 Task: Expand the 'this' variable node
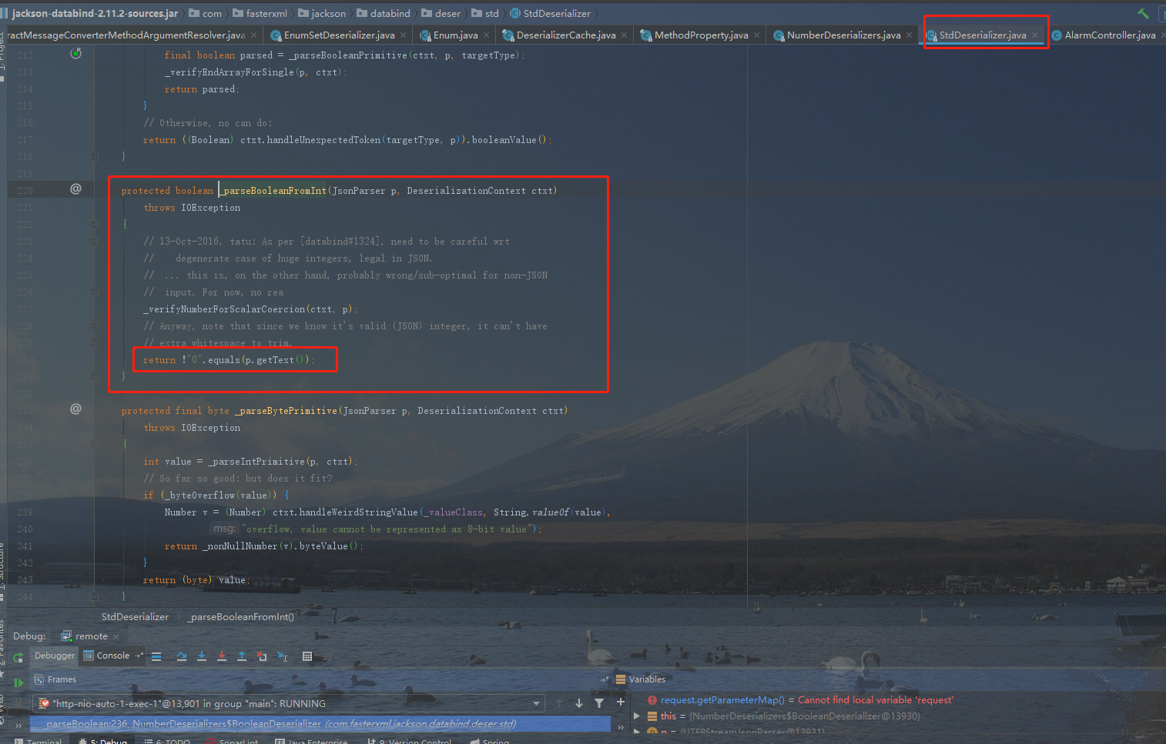(x=636, y=716)
